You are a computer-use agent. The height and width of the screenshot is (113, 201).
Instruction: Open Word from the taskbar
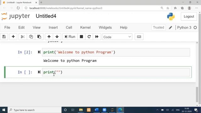[96, 110]
